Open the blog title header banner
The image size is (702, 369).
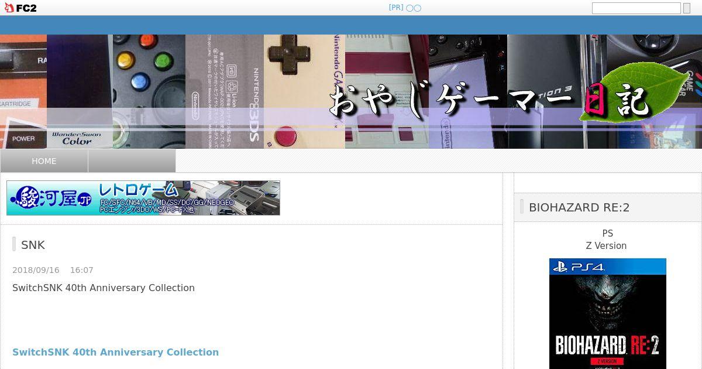pos(351,91)
